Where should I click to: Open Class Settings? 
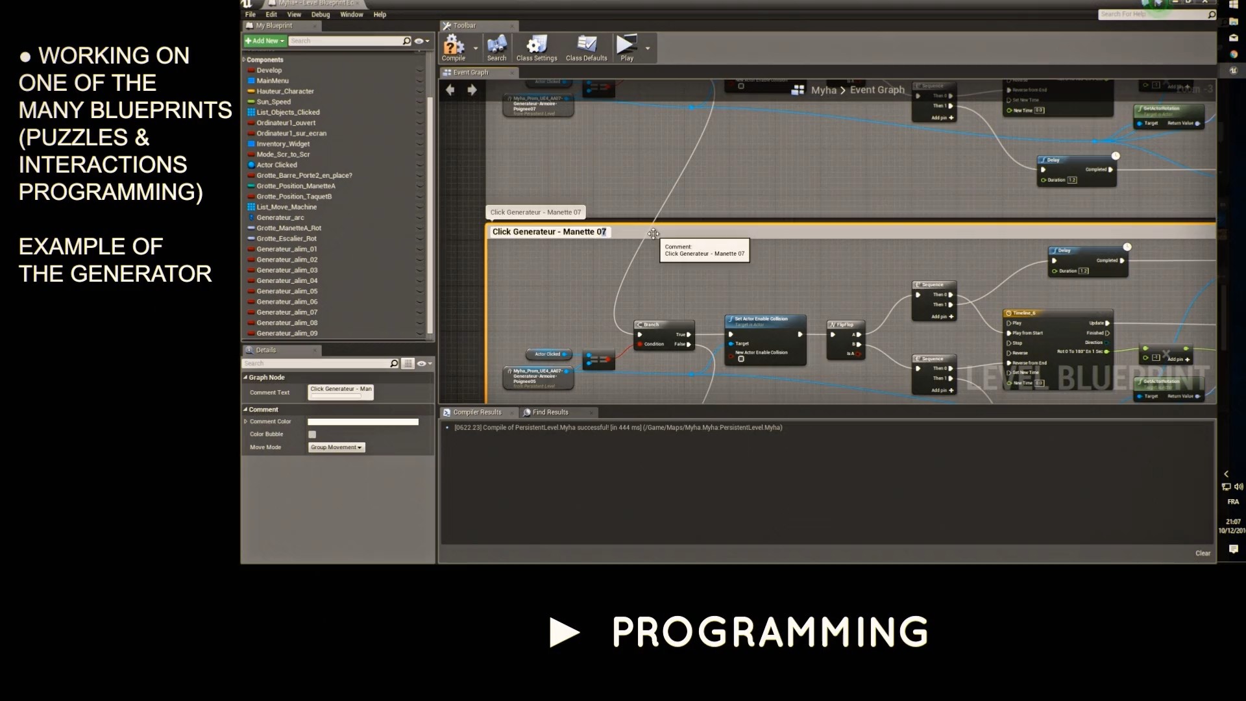pyautogui.click(x=536, y=47)
